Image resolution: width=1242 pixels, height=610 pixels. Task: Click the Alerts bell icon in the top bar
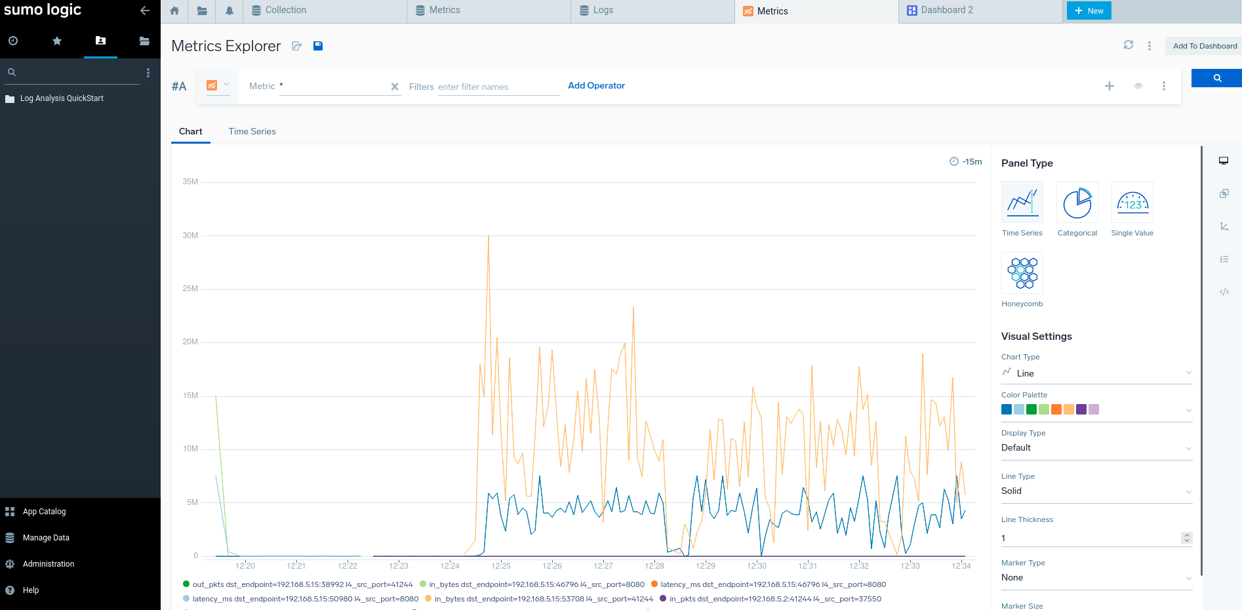(x=230, y=10)
